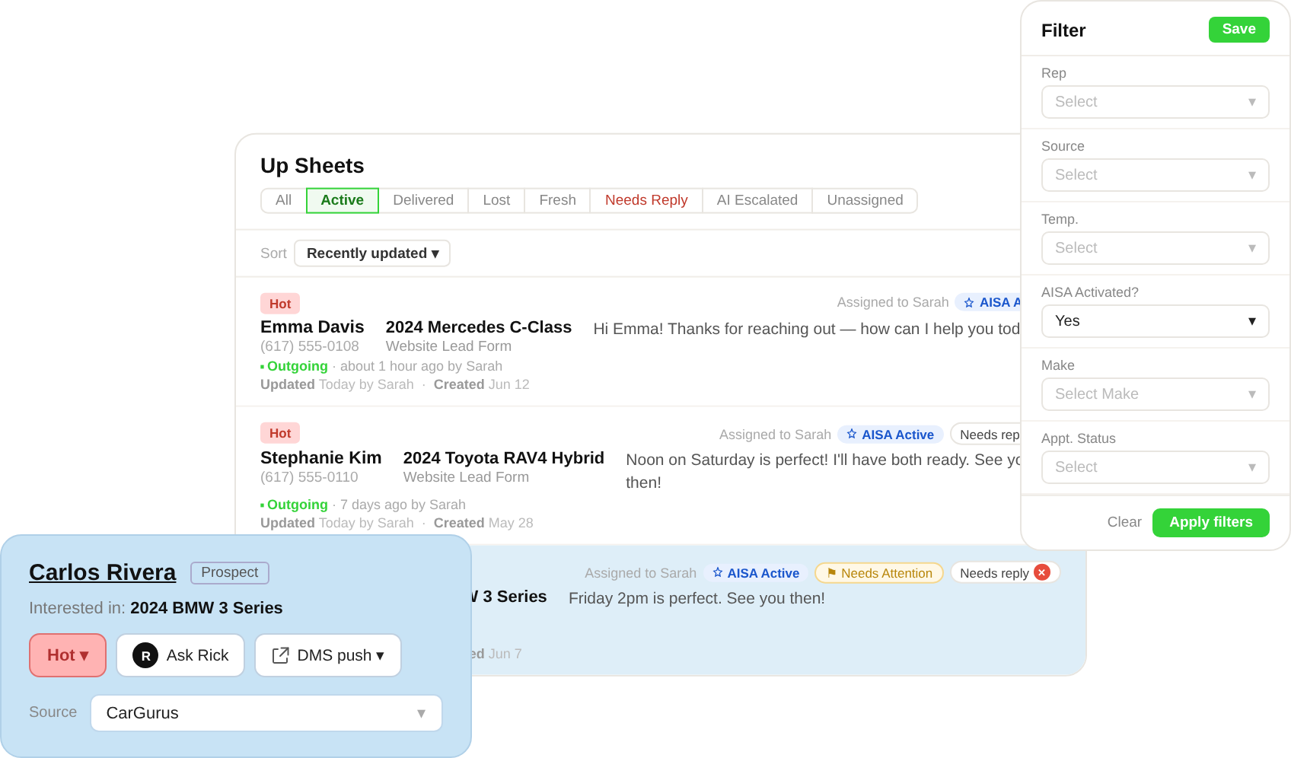This screenshot has width=1291, height=758.
Task: Expand the DMS push menu
Action: [328, 655]
